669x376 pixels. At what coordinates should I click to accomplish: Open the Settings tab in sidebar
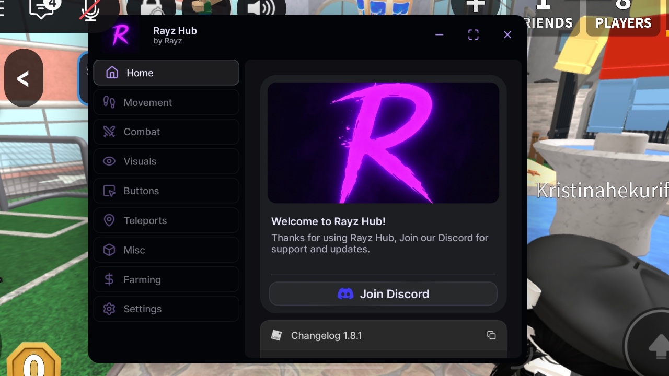pos(166,309)
